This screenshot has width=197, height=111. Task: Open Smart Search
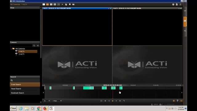click(x=25, y=88)
